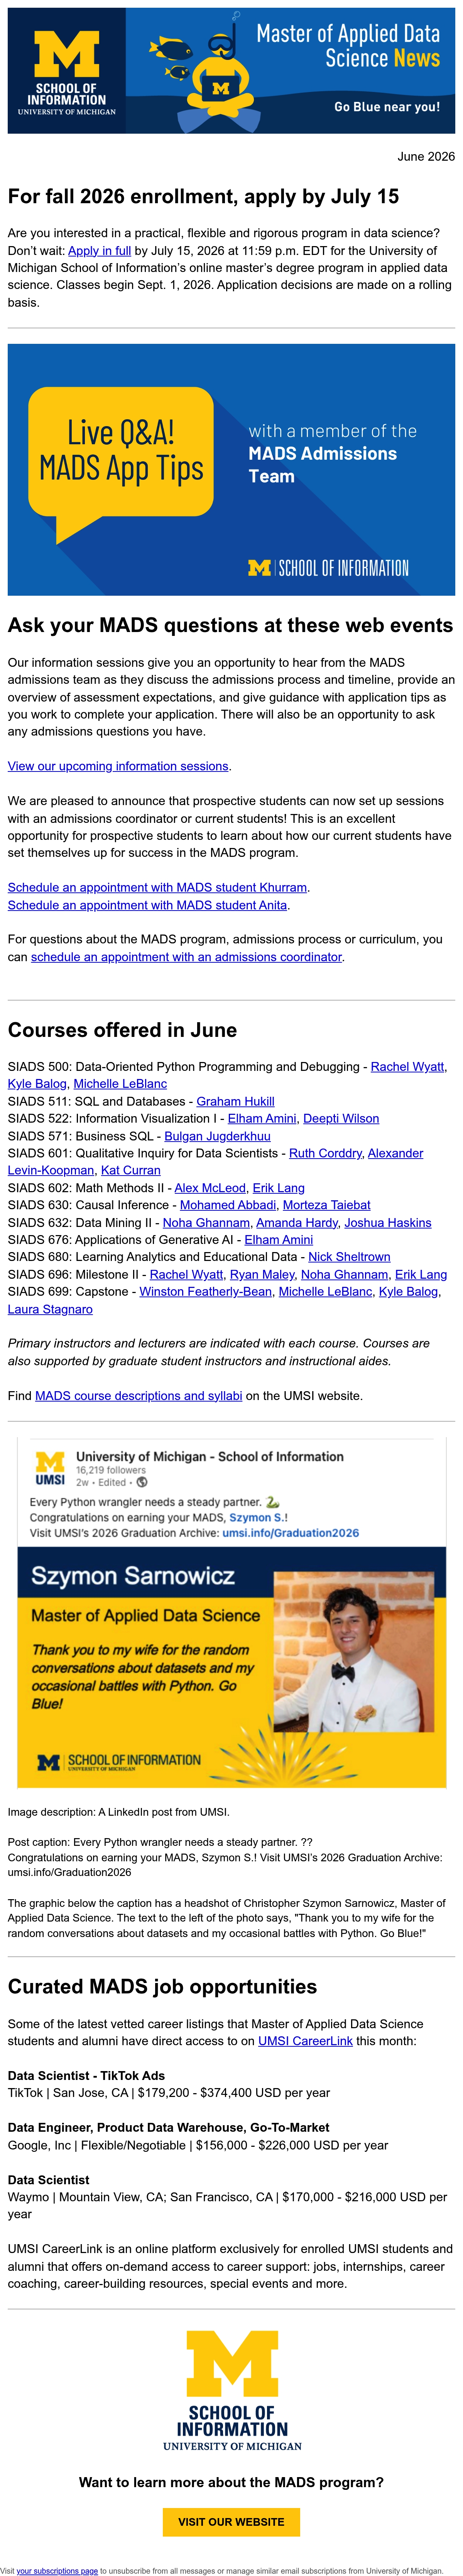Click umsi.info/Graduation2026 link in post
This screenshot has width=463, height=2576.
[x=291, y=1533]
